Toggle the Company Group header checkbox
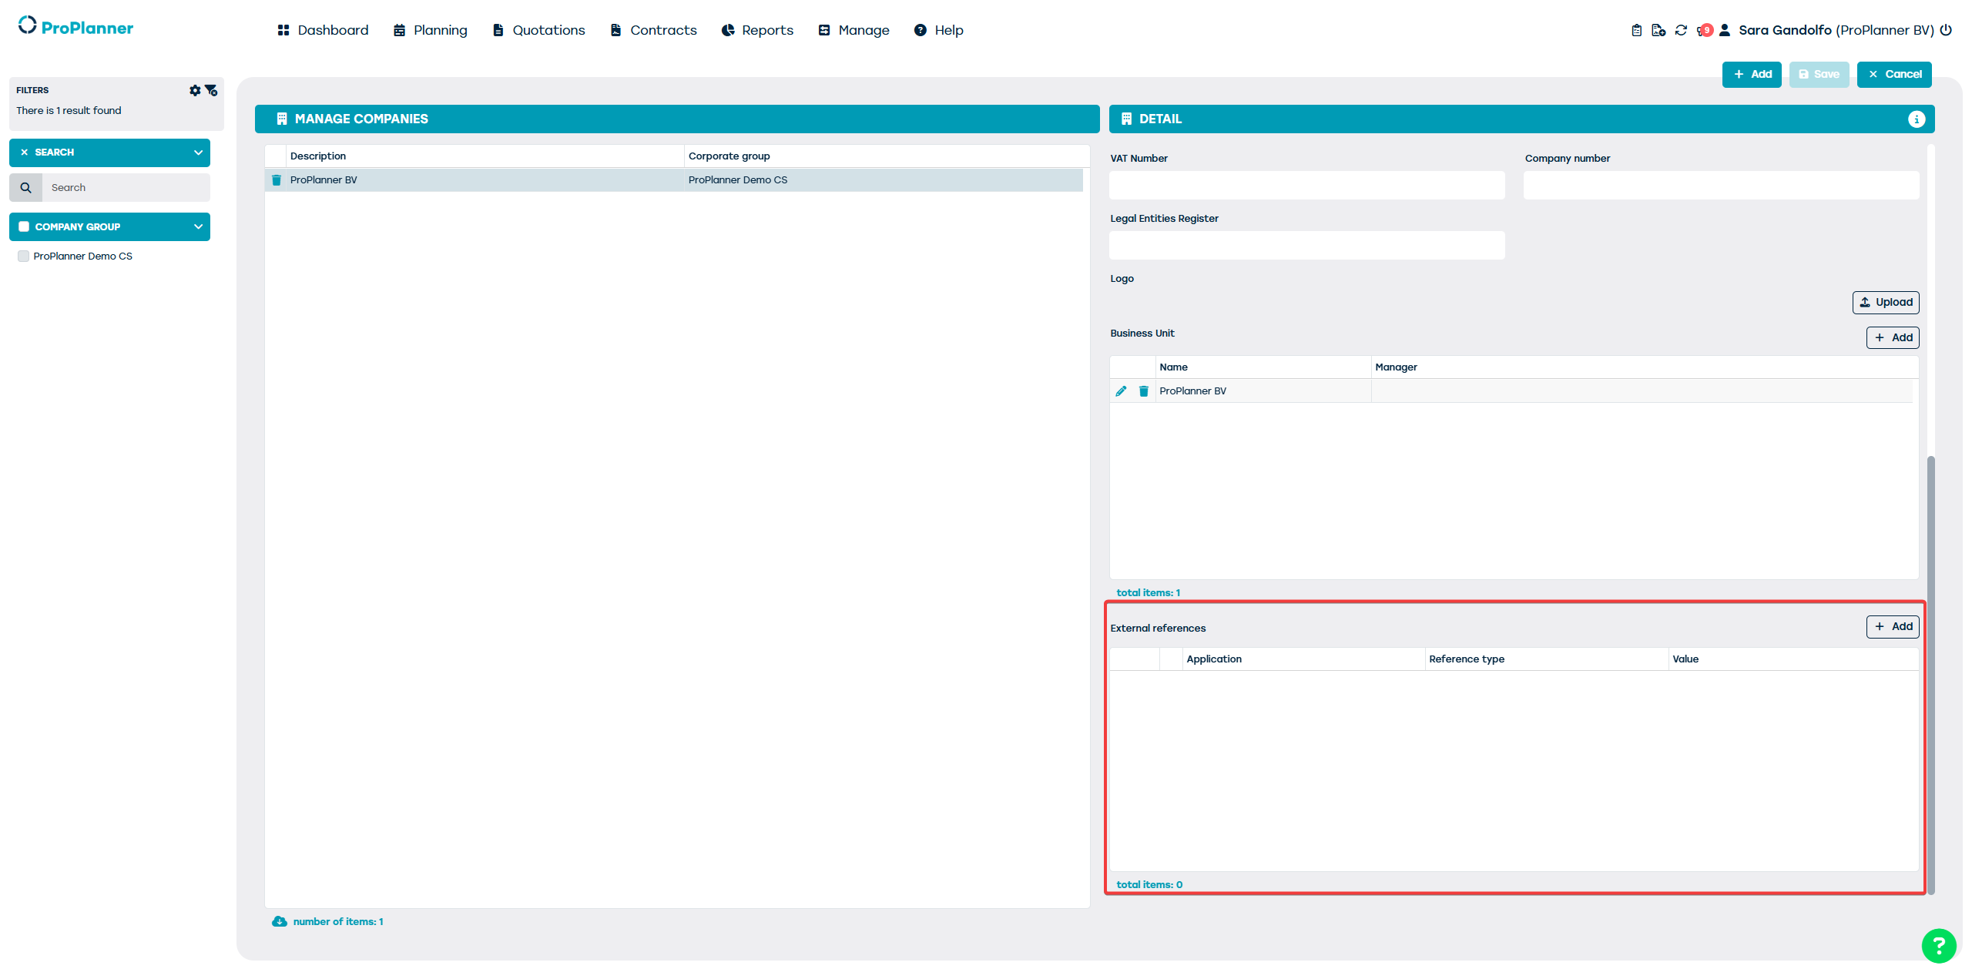 (24, 226)
